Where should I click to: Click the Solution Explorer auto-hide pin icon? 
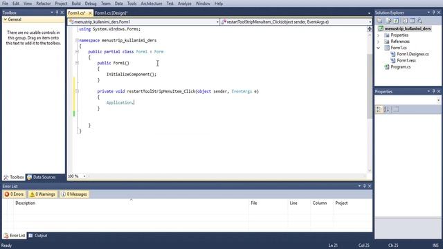coord(434,12)
